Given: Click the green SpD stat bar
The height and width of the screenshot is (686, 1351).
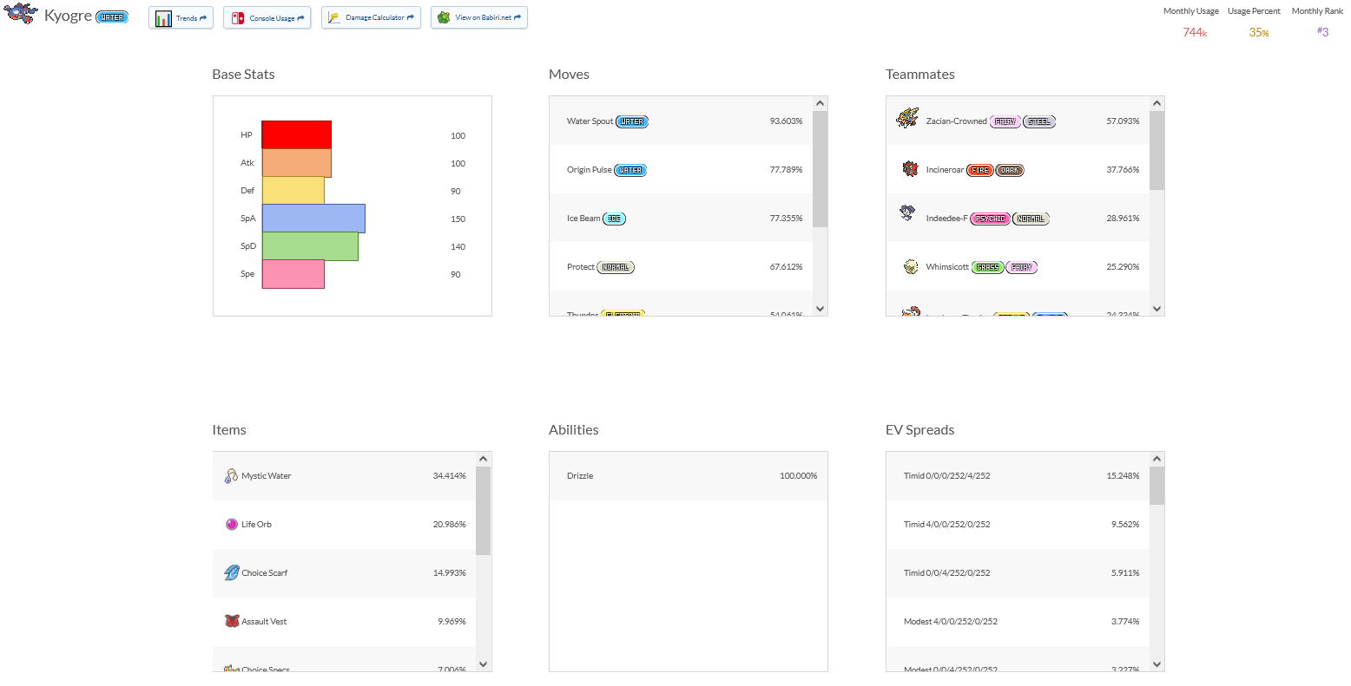Looking at the screenshot, I should pyautogui.click(x=310, y=246).
